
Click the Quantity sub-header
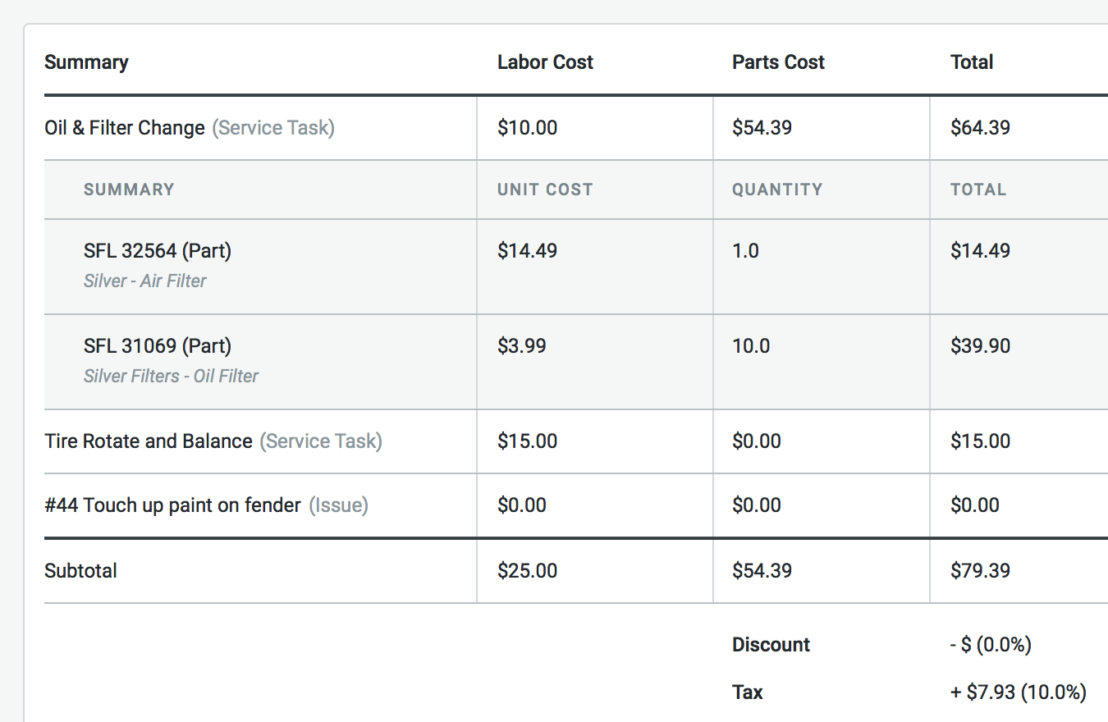(x=777, y=190)
